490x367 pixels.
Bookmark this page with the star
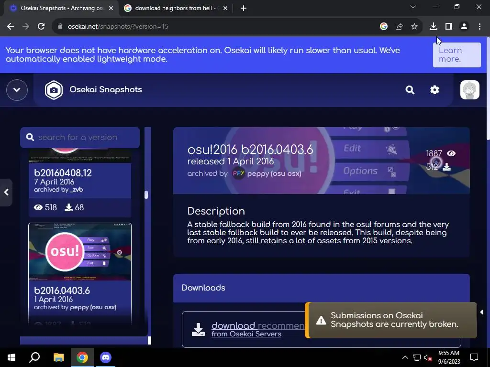(414, 27)
